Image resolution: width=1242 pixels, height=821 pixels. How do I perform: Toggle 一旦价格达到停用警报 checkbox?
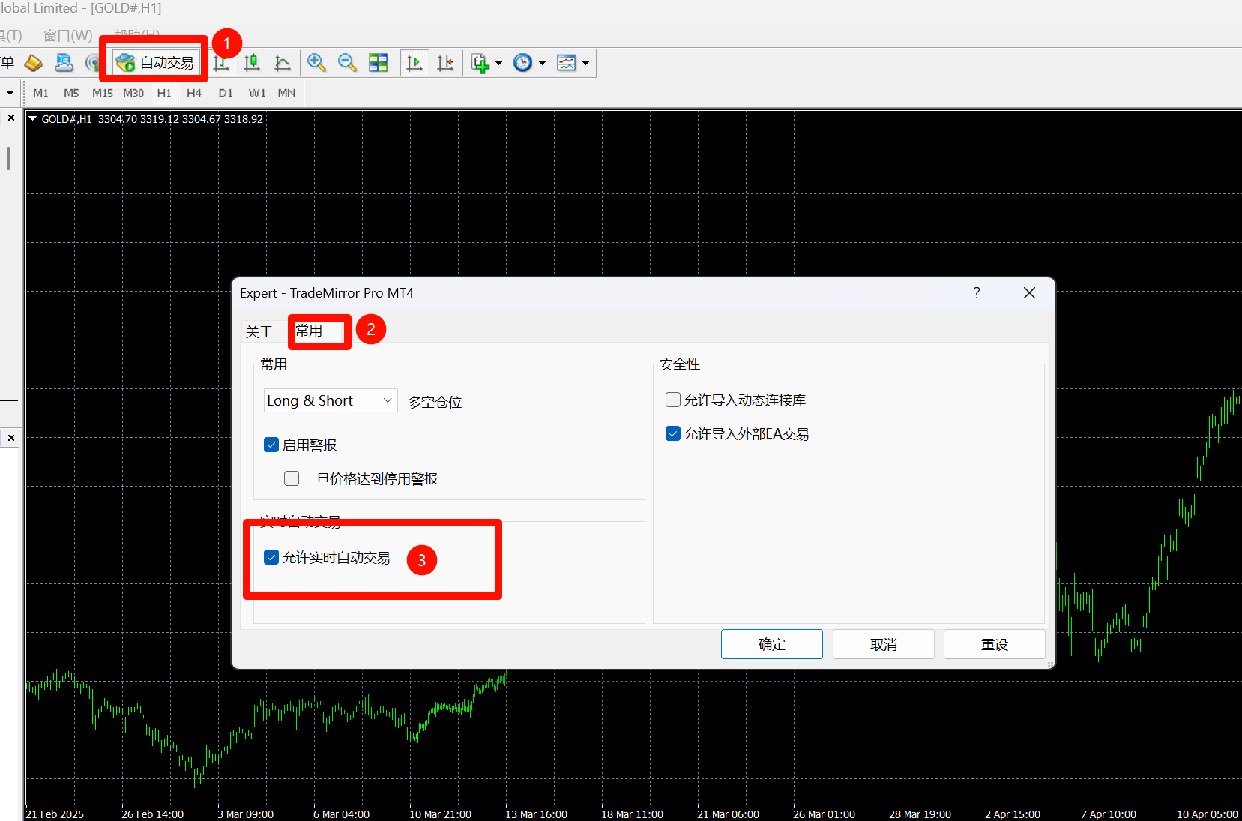coord(292,478)
